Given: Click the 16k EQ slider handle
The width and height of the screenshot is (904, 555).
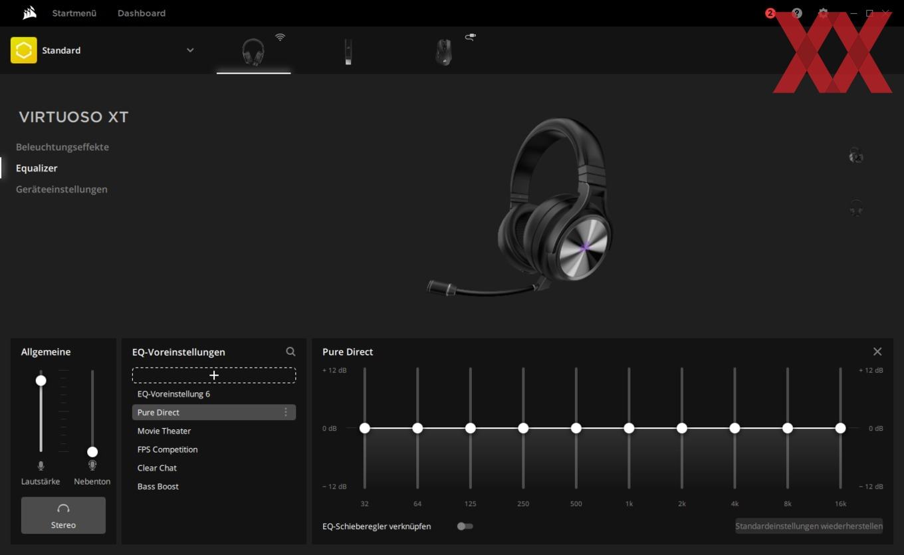Looking at the screenshot, I should [x=841, y=428].
